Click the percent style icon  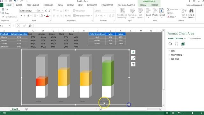click(101, 16)
